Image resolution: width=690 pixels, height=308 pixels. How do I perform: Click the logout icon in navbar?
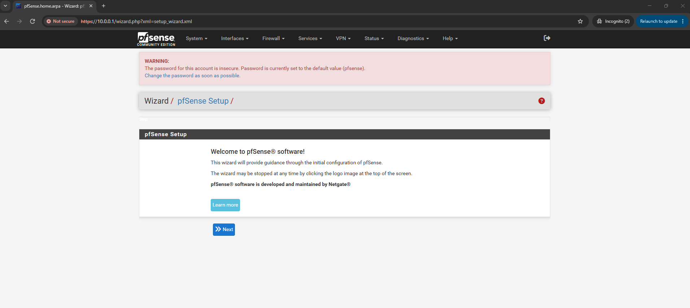547,38
